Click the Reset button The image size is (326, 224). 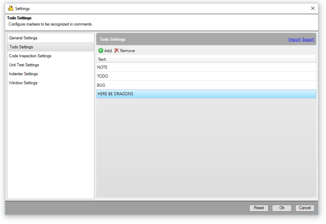pos(259,208)
